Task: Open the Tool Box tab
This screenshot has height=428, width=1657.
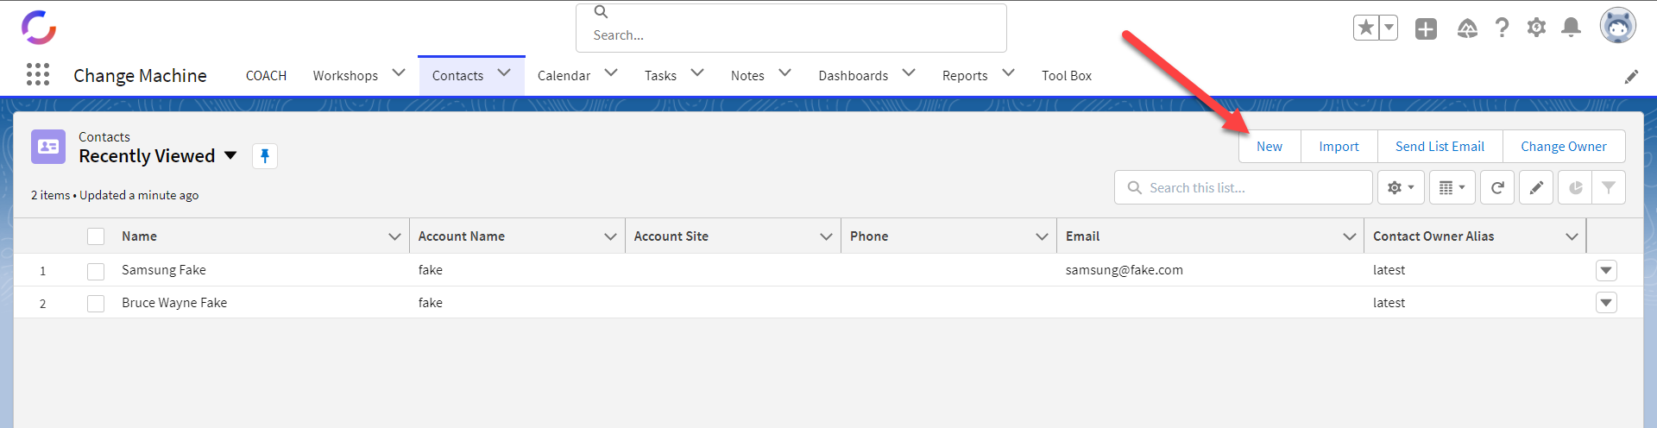Action: coord(1067,76)
